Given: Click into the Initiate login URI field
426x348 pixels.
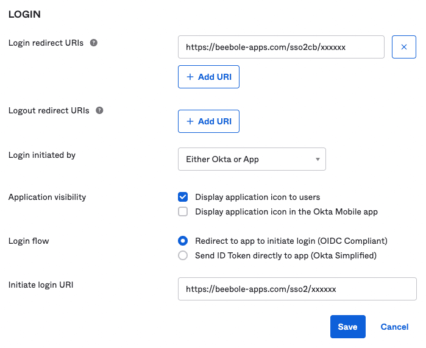Looking at the screenshot, I should pos(297,289).
